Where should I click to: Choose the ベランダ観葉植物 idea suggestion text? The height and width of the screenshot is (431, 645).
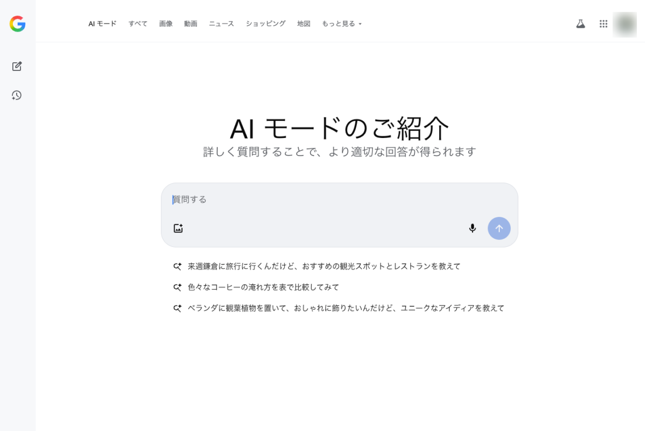(346, 308)
